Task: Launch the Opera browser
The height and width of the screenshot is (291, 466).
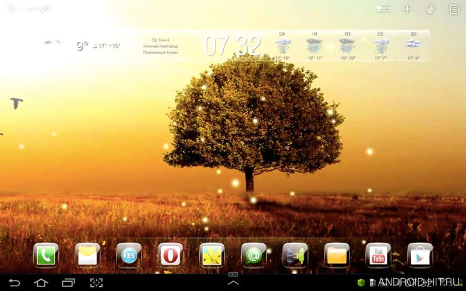Action: [171, 255]
